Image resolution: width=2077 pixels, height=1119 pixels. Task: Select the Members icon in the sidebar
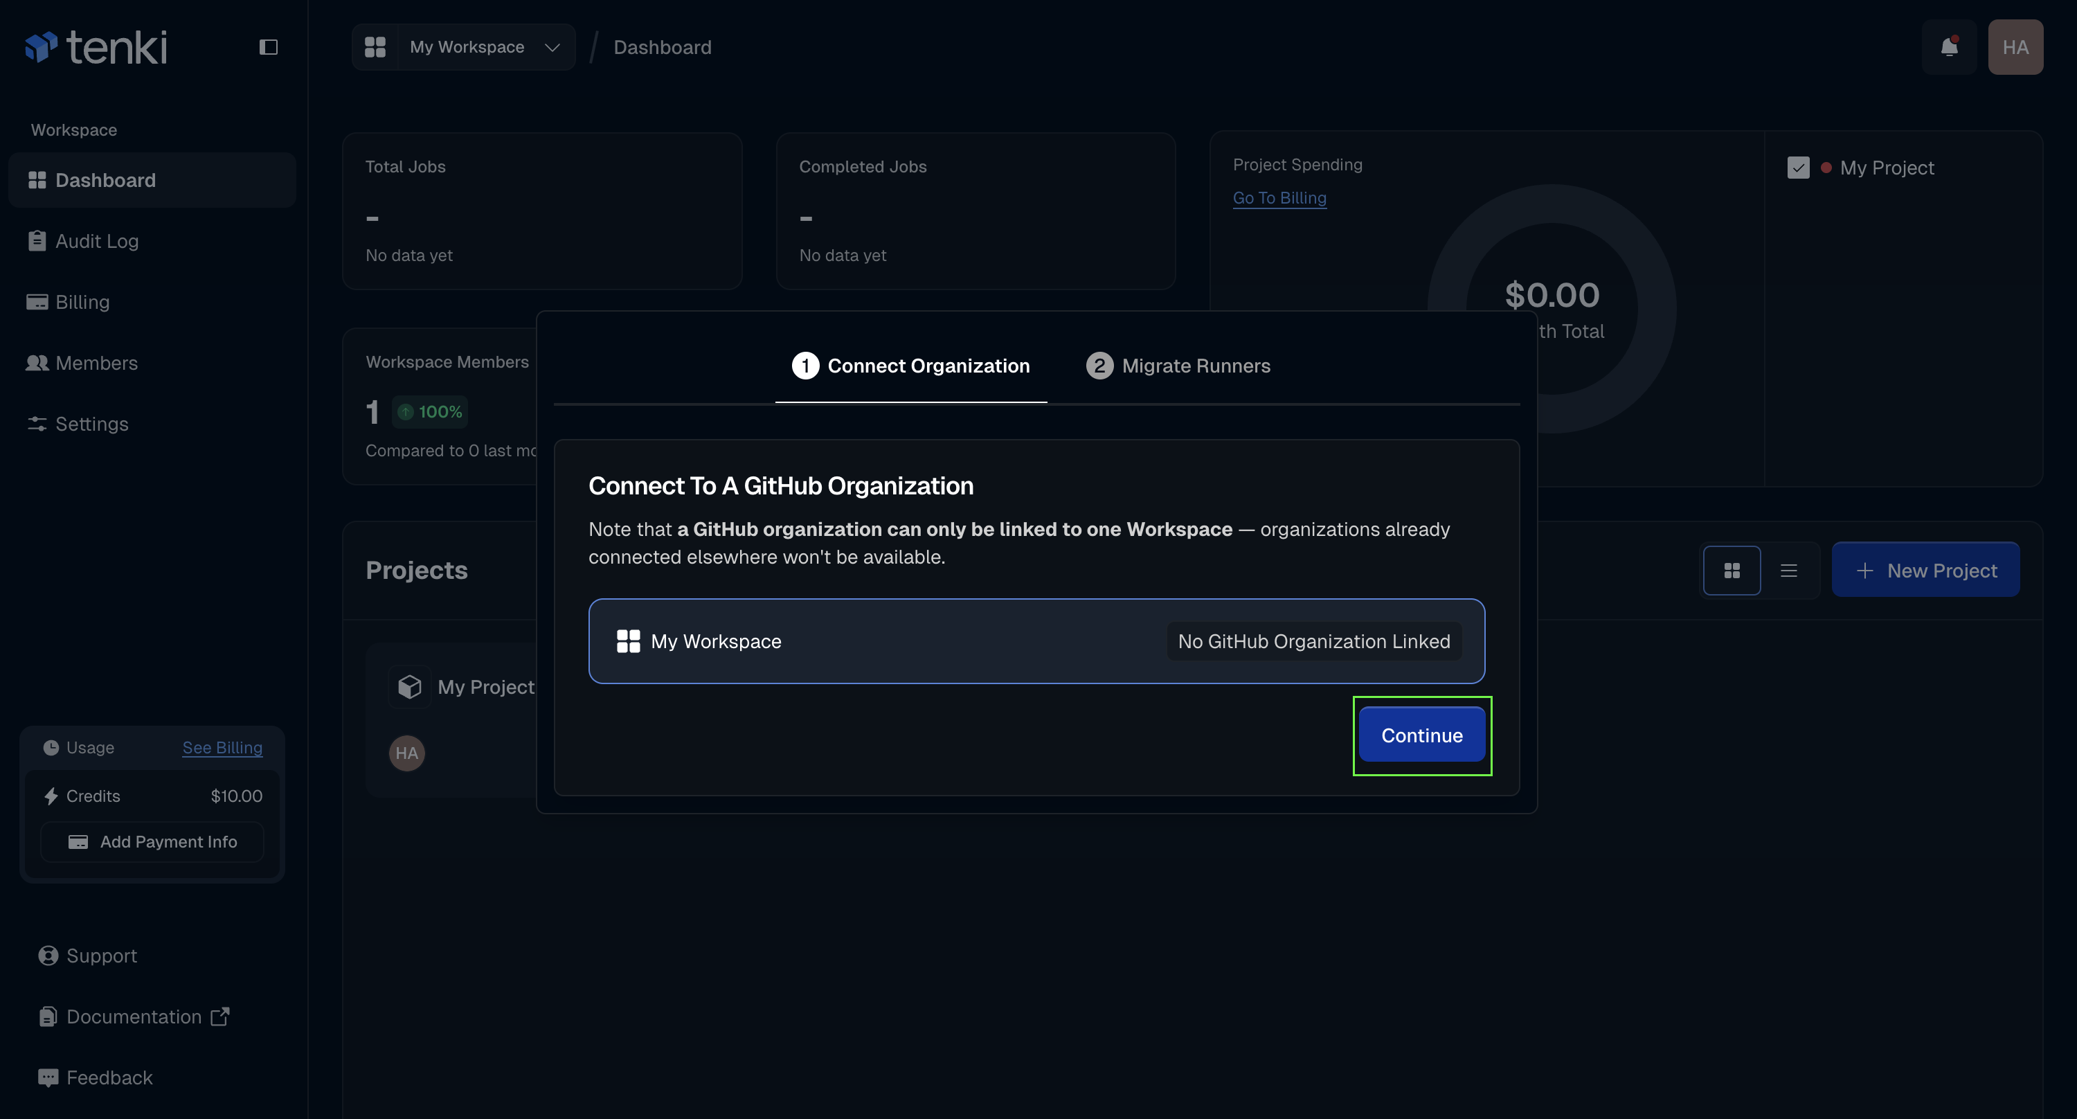(37, 363)
